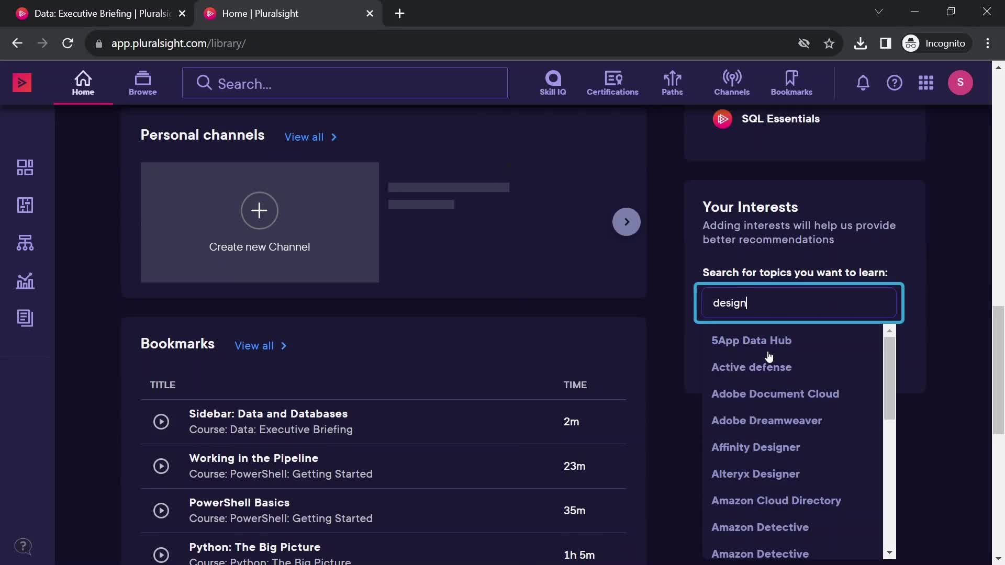Screen dimensions: 1005x565
Task: Select Alteryx Designer from interests list
Action: coord(754,474)
